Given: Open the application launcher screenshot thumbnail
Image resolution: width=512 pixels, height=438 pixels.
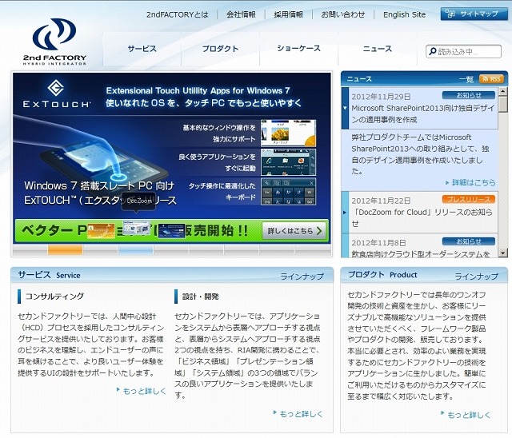Looking at the screenshot, I should click(x=288, y=162).
